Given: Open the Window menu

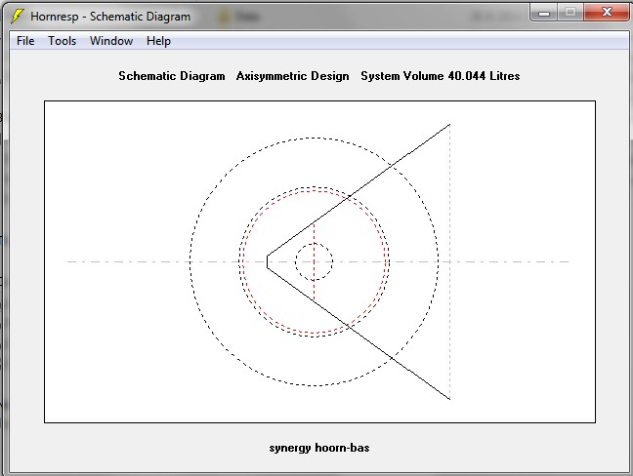Looking at the screenshot, I should click(x=111, y=41).
